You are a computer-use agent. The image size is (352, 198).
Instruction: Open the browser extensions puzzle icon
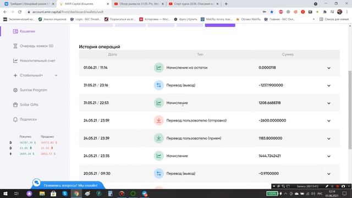(324, 12)
